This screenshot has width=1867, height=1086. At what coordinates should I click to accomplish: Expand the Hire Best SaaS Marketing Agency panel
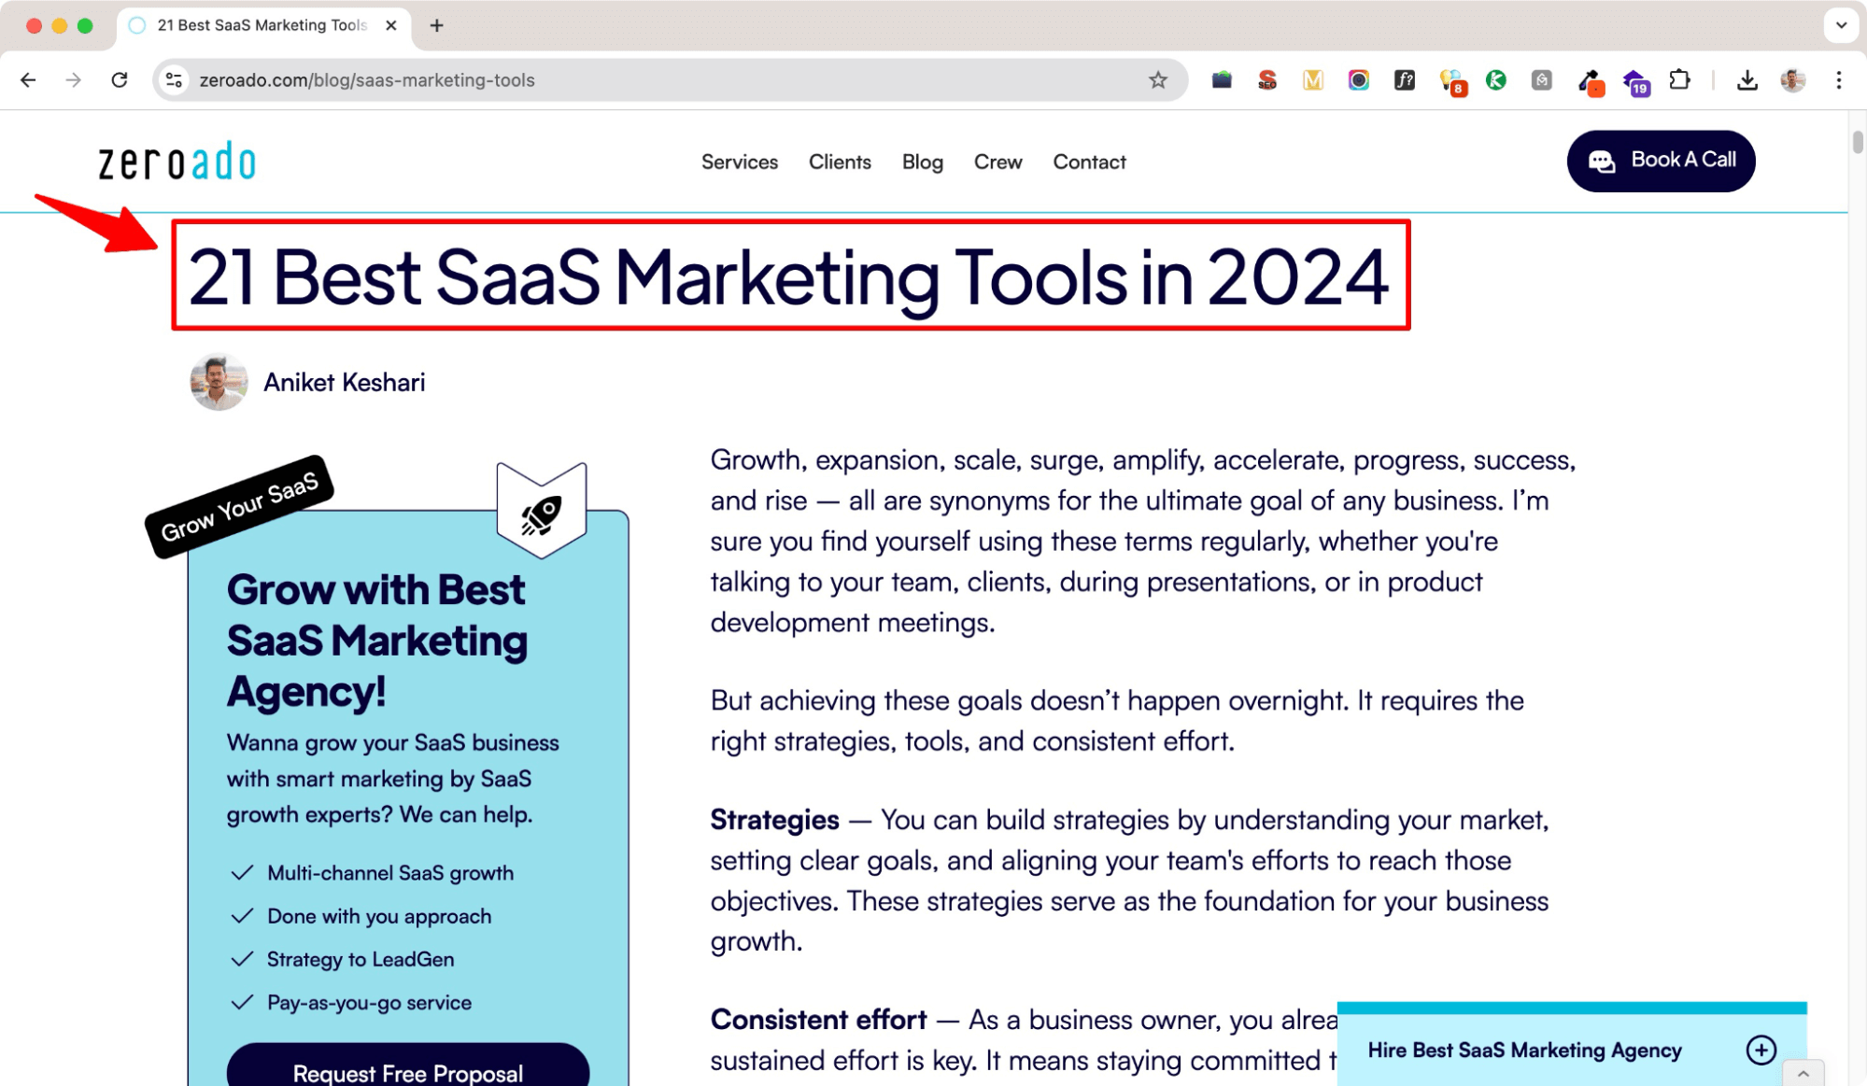(x=1761, y=1050)
